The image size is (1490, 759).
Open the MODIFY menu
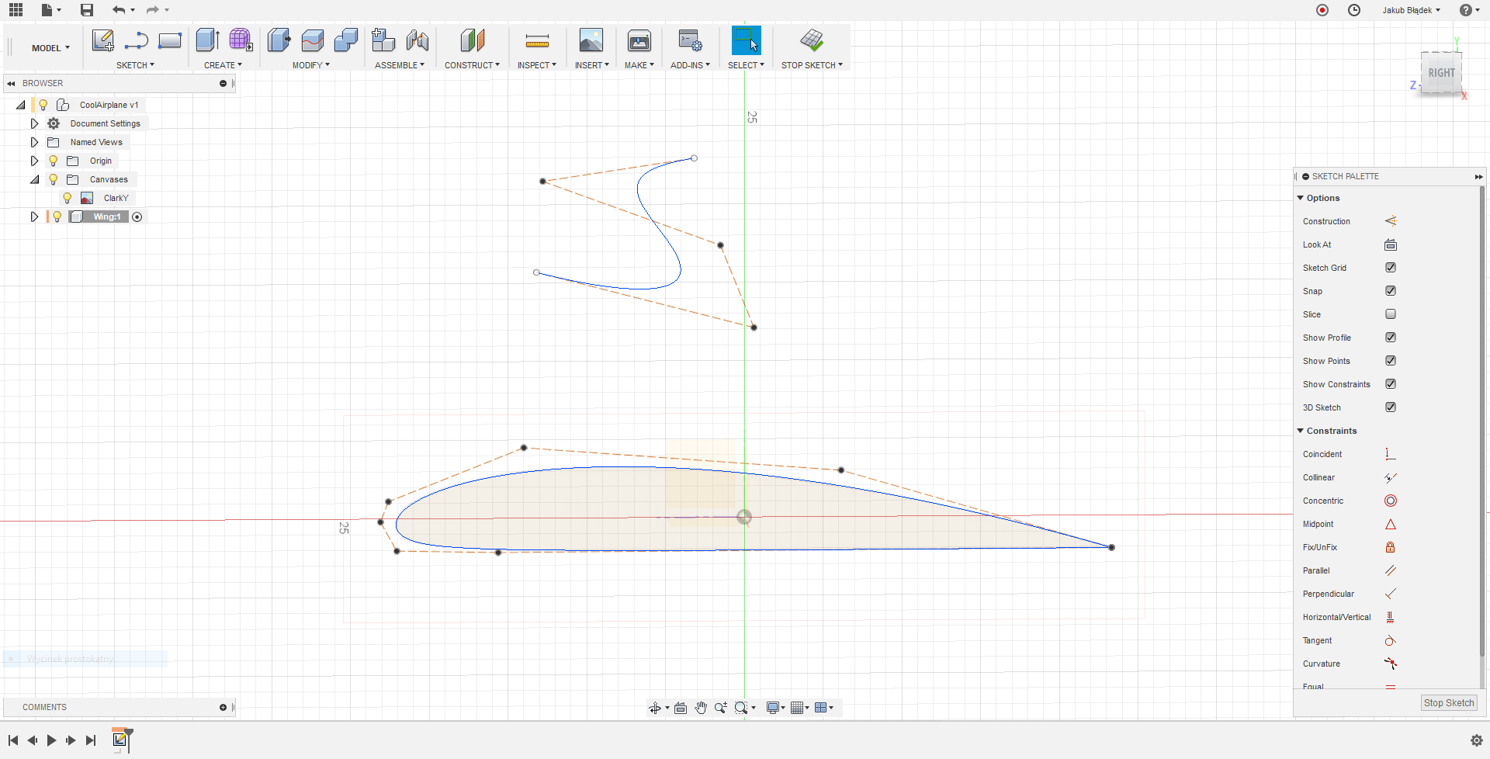310,65
